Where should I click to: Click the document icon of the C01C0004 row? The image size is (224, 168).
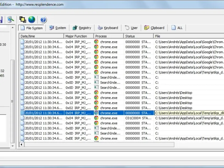22,118
